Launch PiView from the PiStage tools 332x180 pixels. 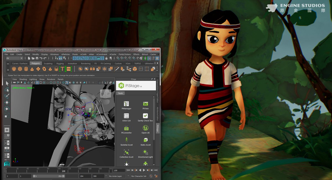(146, 105)
